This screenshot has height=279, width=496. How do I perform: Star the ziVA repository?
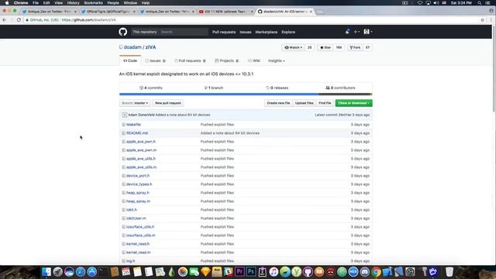click(325, 47)
